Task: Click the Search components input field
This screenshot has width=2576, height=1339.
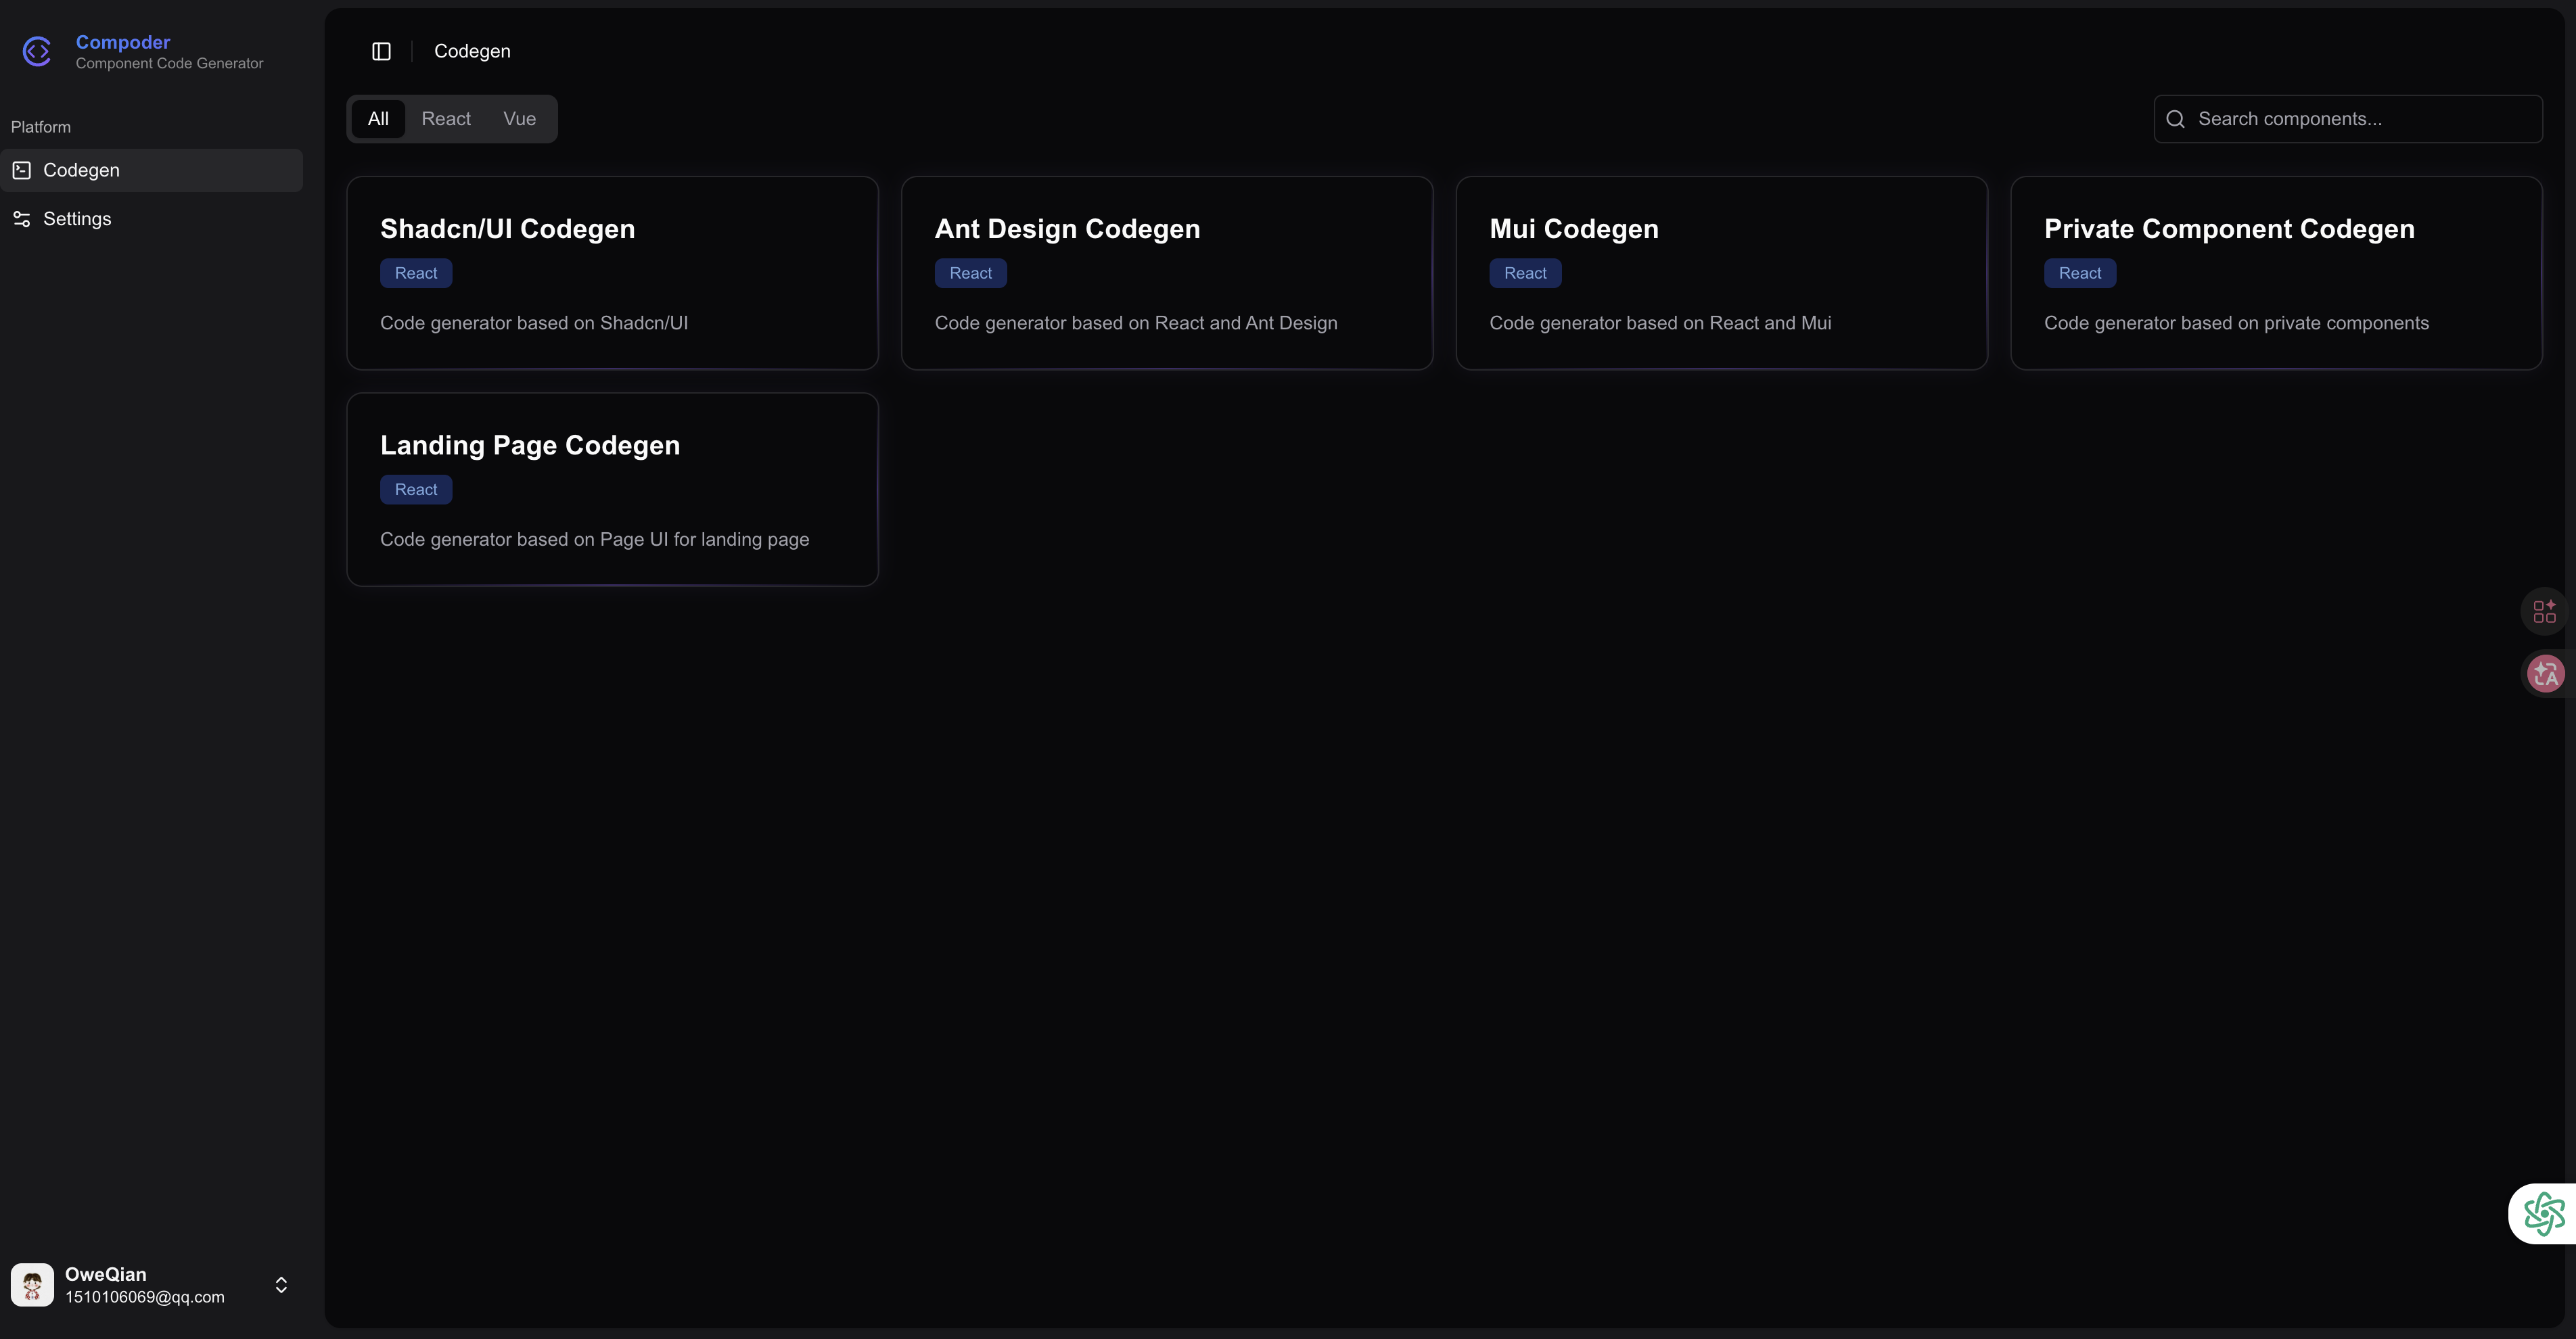Action: pos(2360,119)
